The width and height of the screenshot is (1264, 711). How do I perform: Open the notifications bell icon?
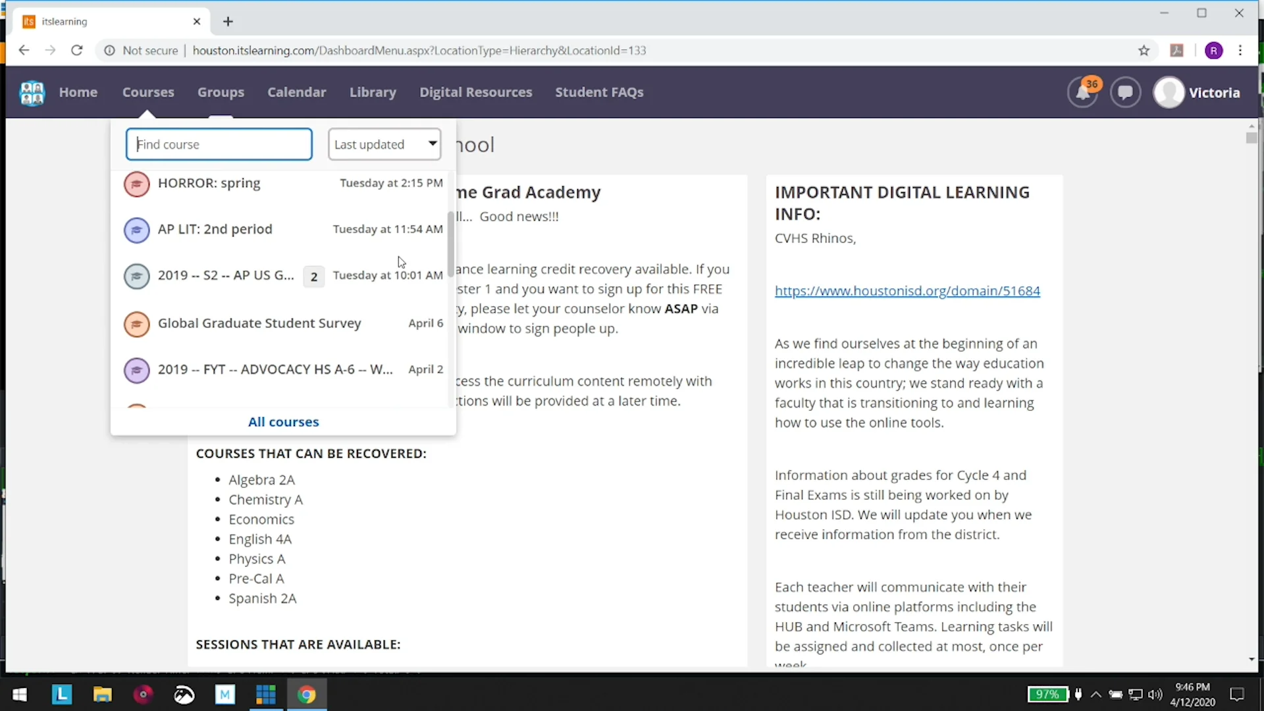(x=1082, y=93)
